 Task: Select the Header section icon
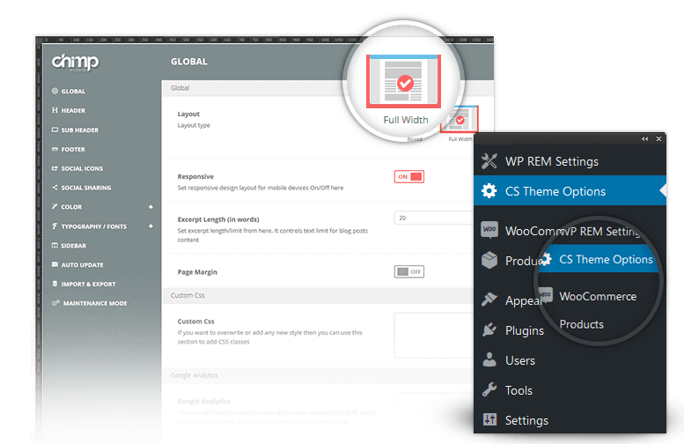55,110
